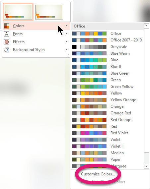Open the Effects submenu
Screen dimensions: 150x189
(x=36, y=42)
